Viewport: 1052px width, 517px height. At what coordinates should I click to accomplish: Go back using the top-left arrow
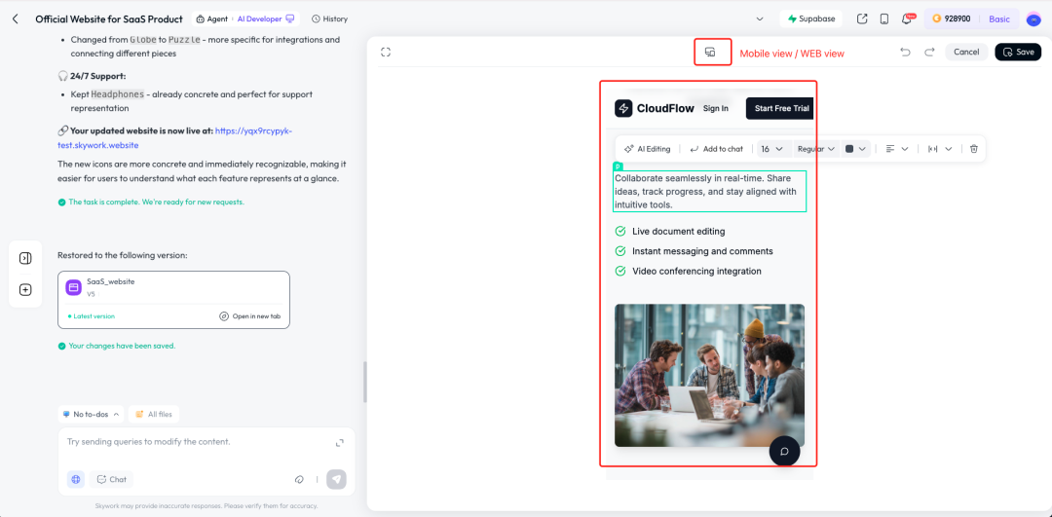pyautogui.click(x=16, y=18)
